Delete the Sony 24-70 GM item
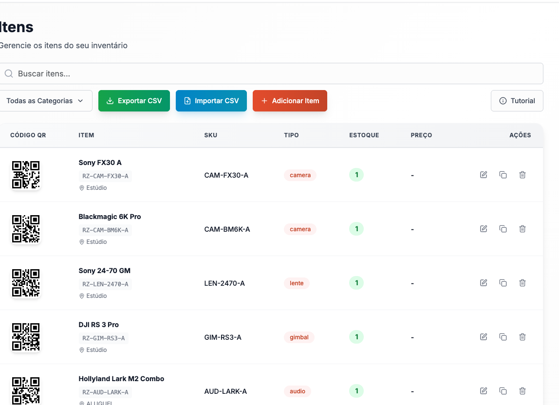 522,283
